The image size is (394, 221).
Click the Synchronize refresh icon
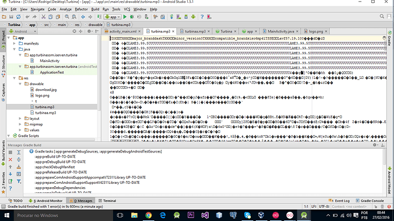(x=18, y=17)
